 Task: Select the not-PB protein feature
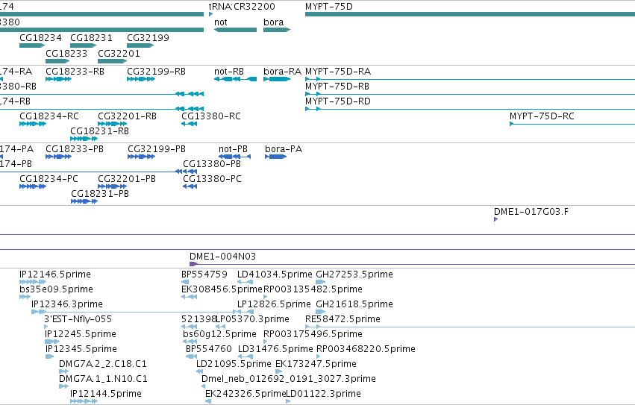pyautogui.click(x=235, y=157)
